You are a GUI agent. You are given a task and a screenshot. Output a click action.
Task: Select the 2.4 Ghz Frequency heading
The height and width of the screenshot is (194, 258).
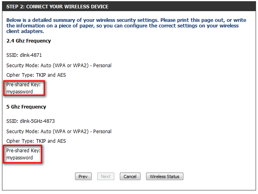[29, 41]
